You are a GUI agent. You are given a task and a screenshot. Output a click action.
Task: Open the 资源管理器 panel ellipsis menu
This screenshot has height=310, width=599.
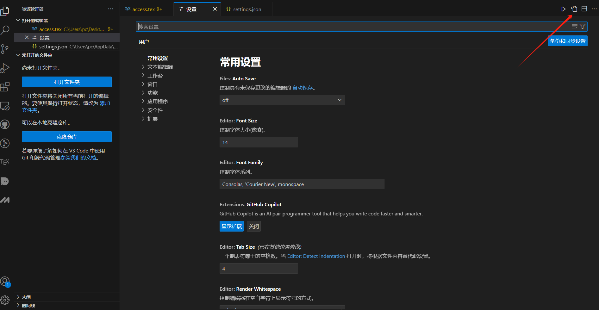pyautogui.click(x=111, y=9)
